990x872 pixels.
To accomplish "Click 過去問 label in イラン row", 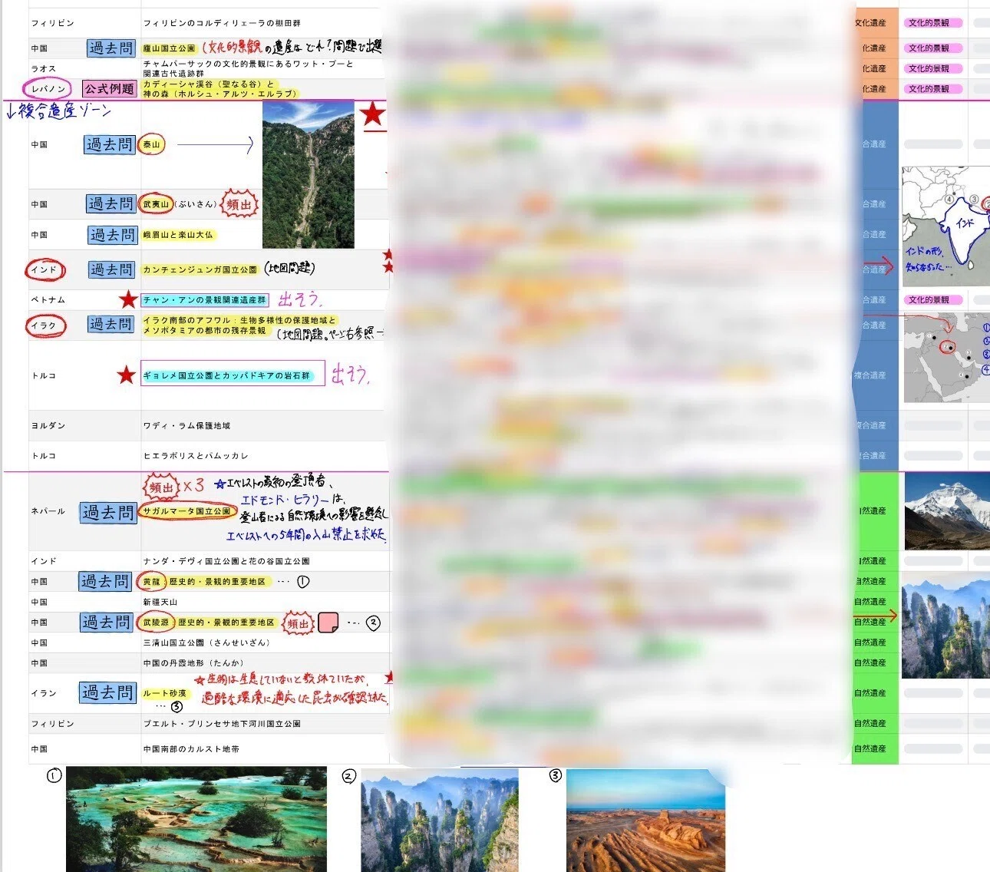I will pyautogui.click(x=108, y=692).
